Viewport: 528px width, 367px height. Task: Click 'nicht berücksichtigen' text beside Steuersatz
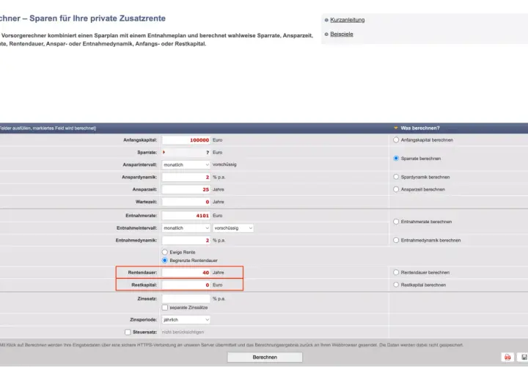183,333
